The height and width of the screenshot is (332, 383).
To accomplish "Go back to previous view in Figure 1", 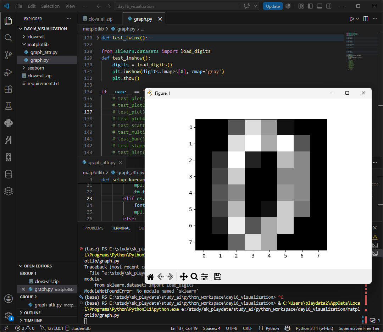I will tap(161, 277).
